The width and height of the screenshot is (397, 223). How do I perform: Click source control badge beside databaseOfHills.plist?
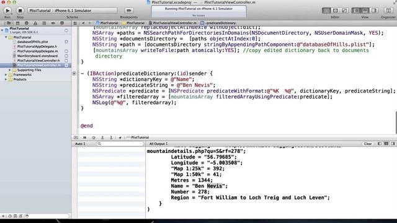pos(66,42)
